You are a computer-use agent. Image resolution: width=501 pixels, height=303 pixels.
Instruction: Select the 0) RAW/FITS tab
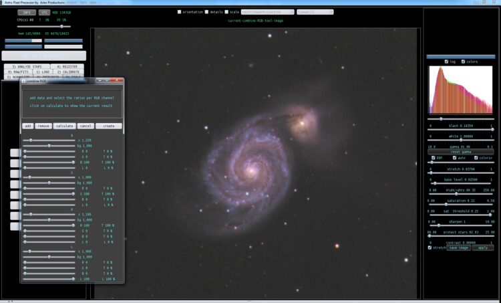pos(18,72)
